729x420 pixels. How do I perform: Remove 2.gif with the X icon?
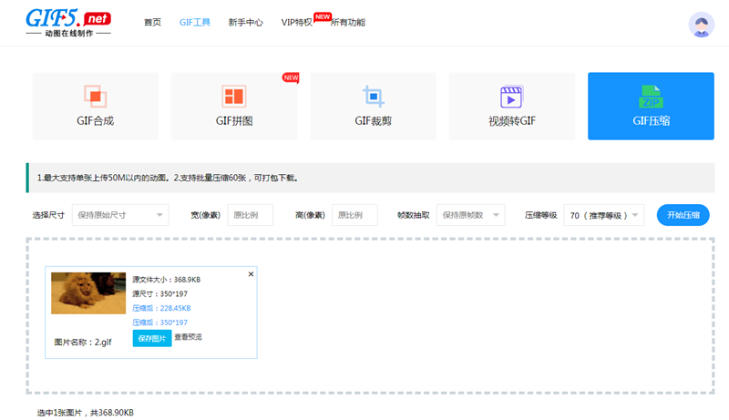[252, 274]
